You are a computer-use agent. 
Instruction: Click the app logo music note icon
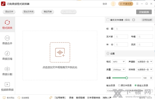pyautogui.click(x=3, y=4)
